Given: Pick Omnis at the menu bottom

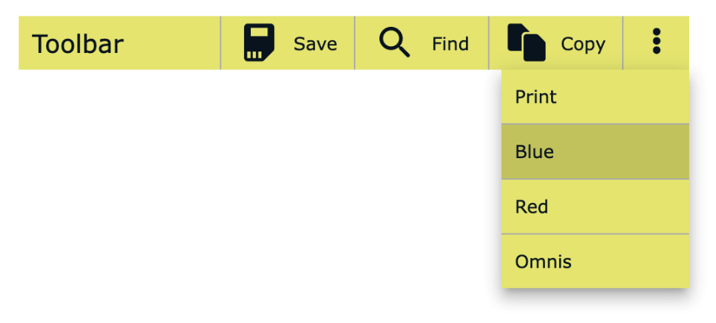Looking at the screenshot, I should (x=595, y=261).
